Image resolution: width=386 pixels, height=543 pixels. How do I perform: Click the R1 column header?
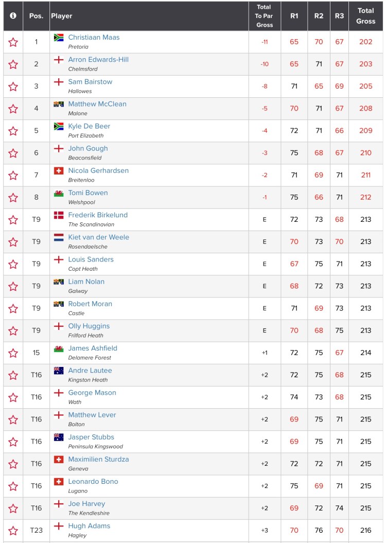(x=294, y=16)
